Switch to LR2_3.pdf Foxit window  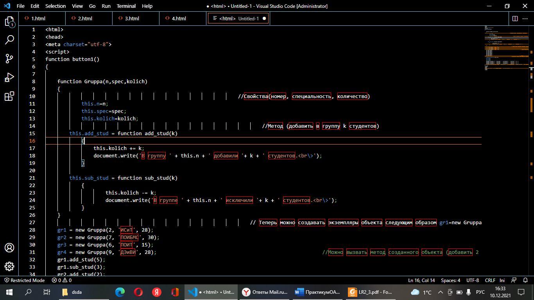[x=371, y=292]
